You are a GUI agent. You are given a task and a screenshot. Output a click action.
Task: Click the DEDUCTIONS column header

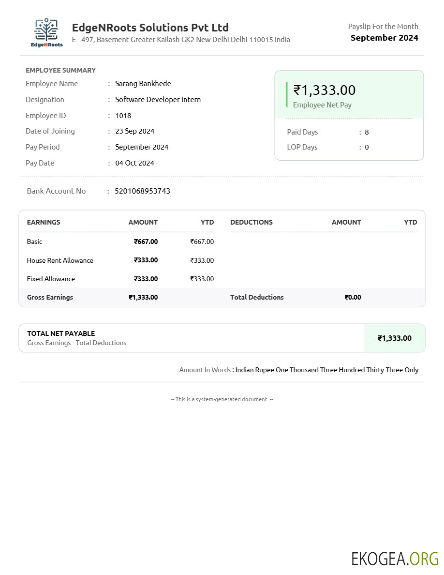pyautogui.click(x=251, y=222)
